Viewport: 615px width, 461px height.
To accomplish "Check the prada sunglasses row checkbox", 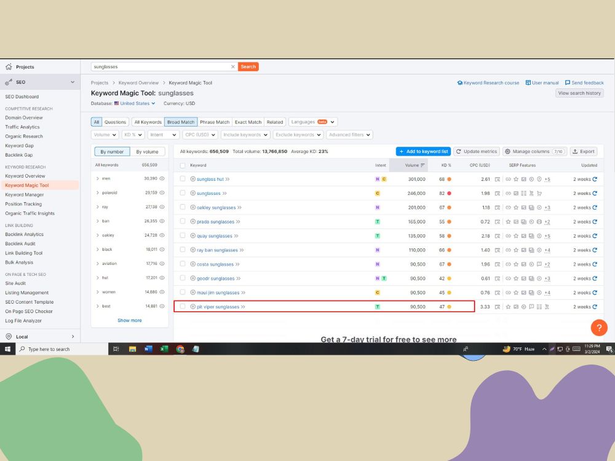I will click(183, 221).
